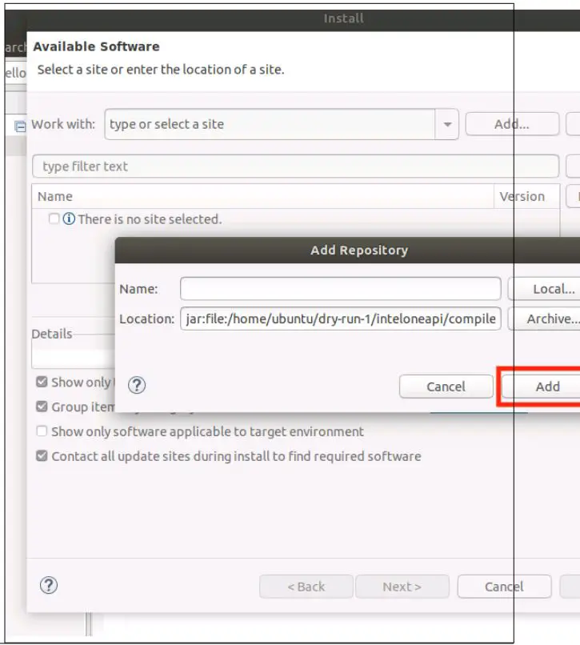Click the Add... button beside Work with
Screen dimensions: 580x645
511,124
